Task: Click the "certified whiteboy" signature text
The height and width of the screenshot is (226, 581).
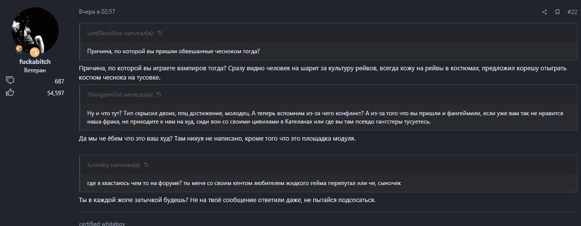Action: tap(103, 223)
